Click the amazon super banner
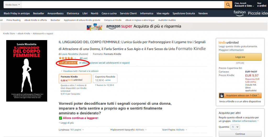This screenshot has width=268, height=137. 134,27
